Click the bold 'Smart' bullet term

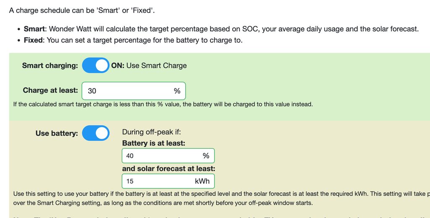(34, 29)
